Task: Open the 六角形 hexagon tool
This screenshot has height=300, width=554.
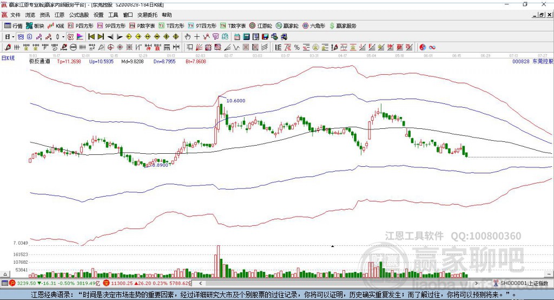Action: (314, 26)
